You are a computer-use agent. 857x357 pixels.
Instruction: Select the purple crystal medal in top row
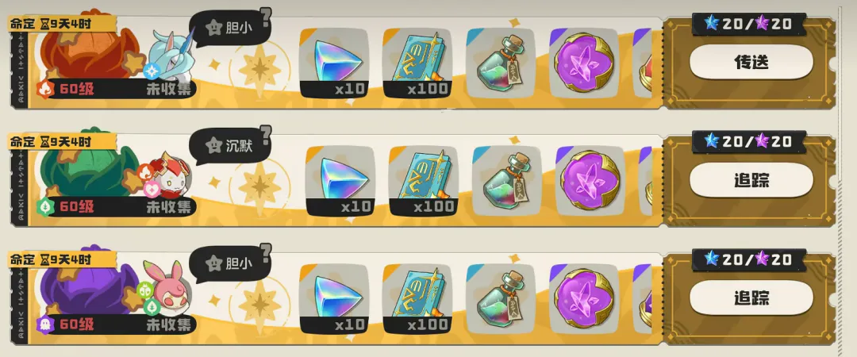[584, 64]
